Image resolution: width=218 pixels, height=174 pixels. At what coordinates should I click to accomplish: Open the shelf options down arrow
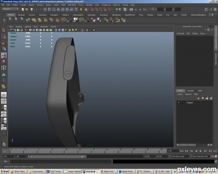[4, 22]
